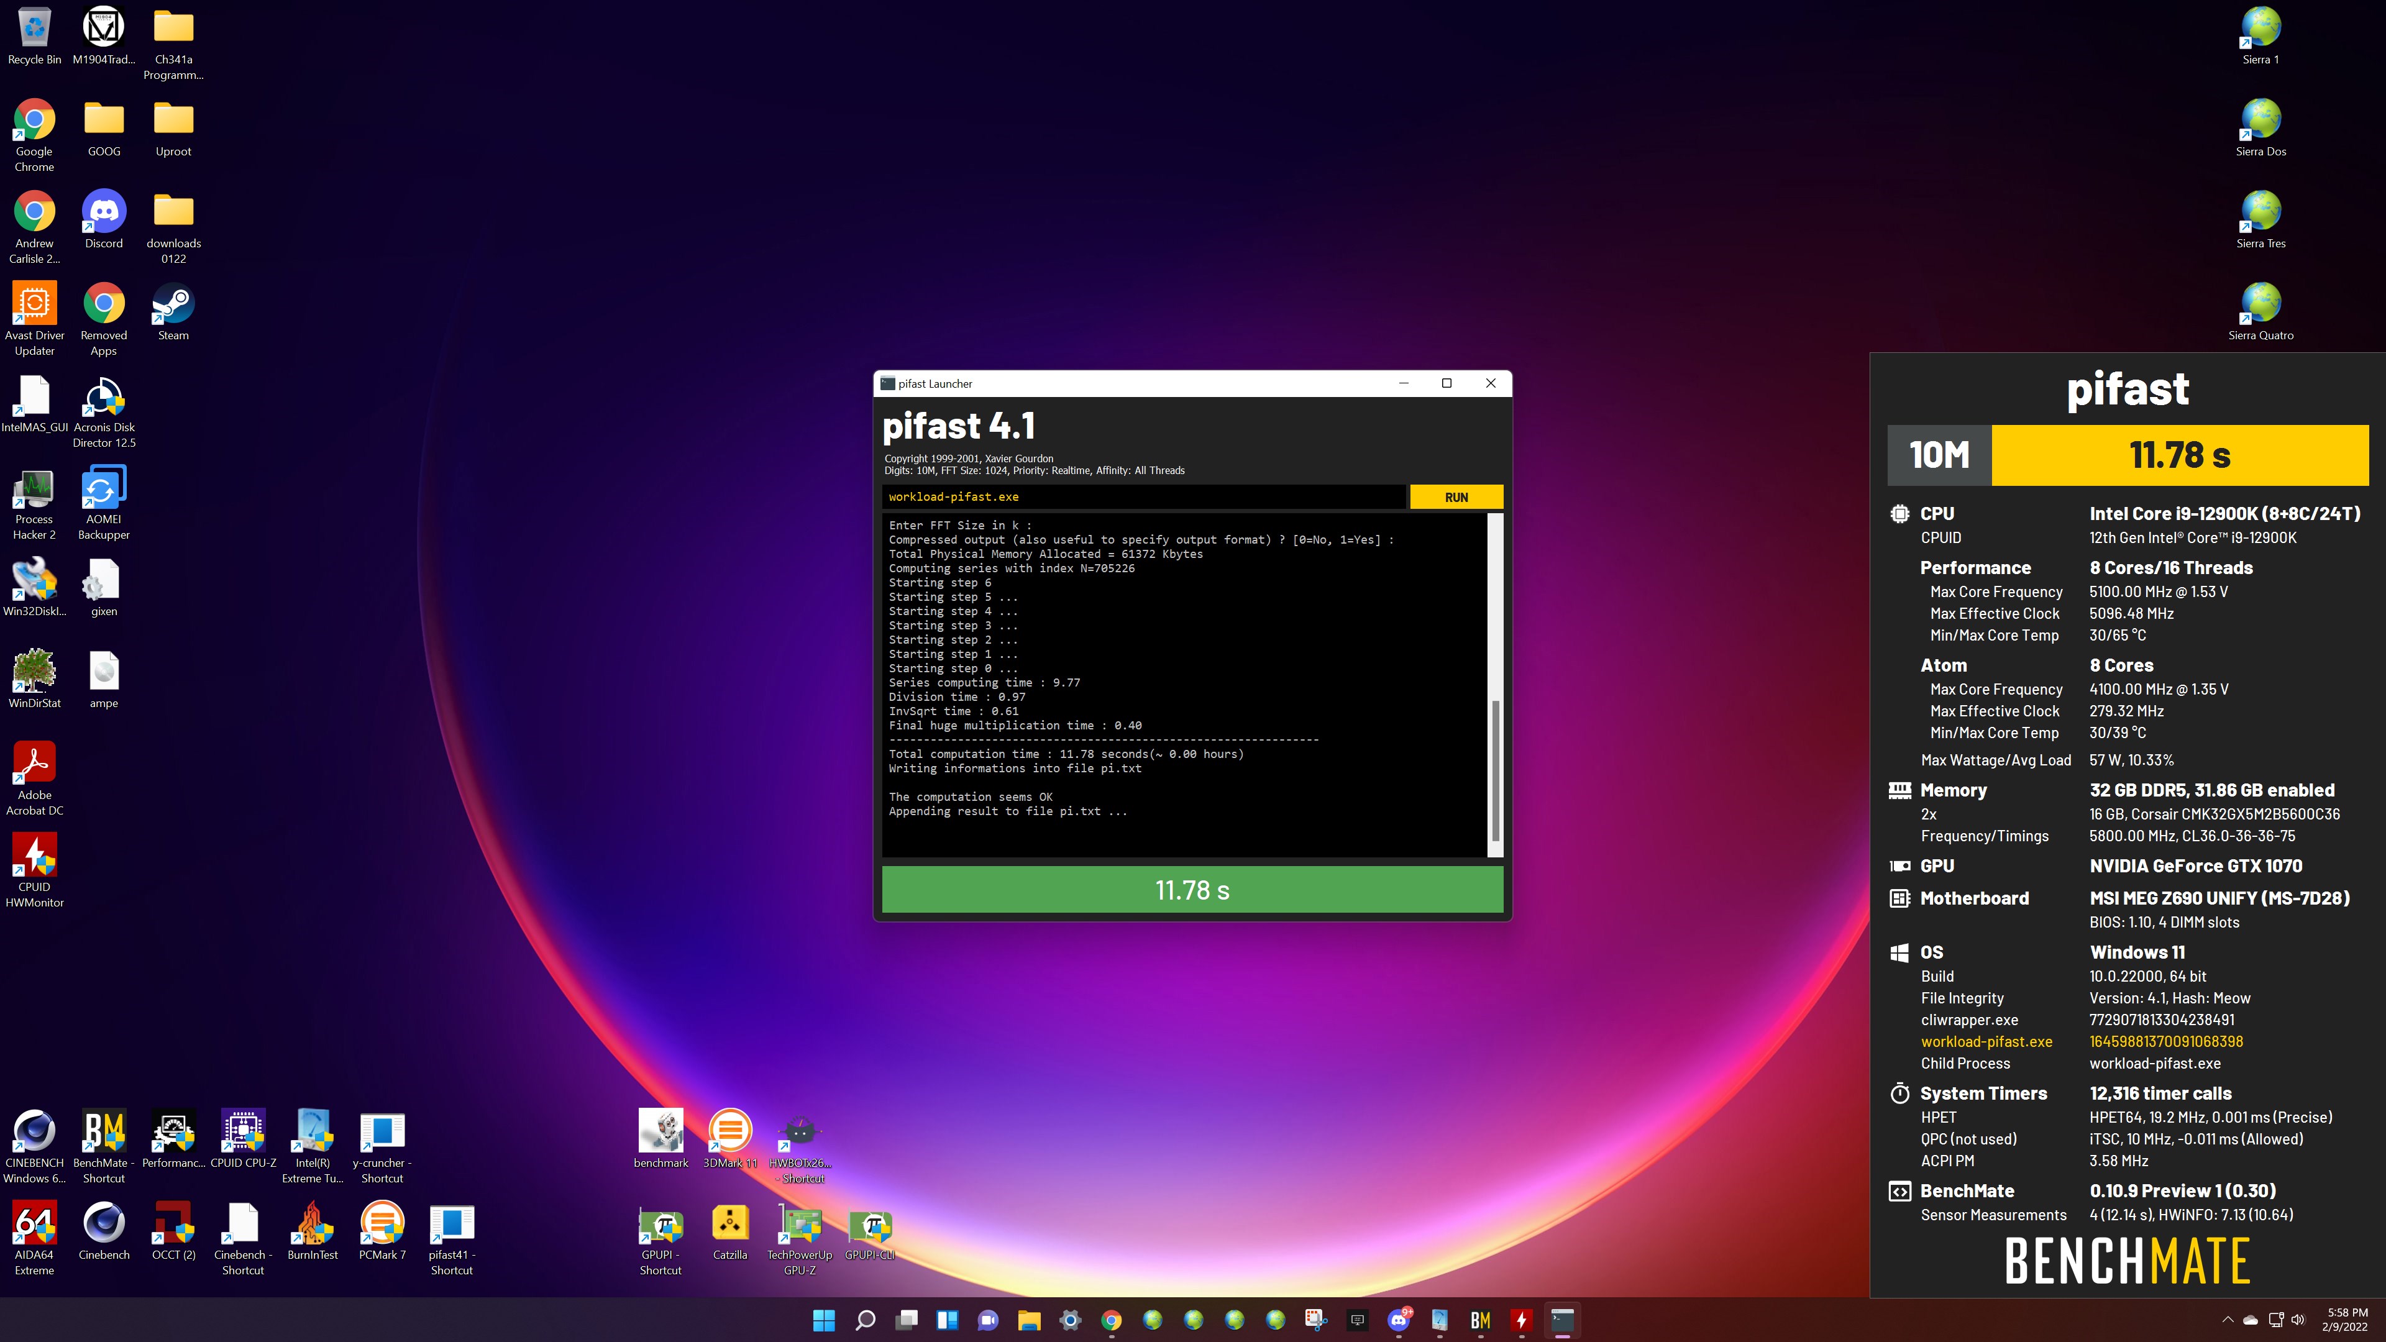Open the Widgets panel from the taskbar
Image resolution: width=2386 pixels, height=1342 pixels.
point(946,1320)
